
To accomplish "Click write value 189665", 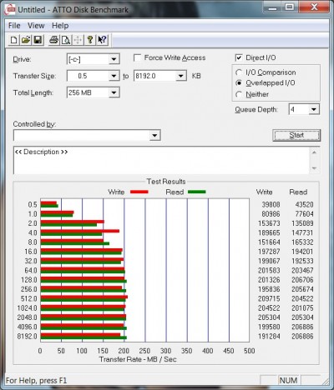I will pos(269,232).
